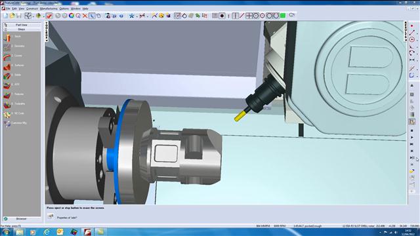Select the Toolpaths step icon
The height and width of the screenshot is (236, 420).
point(7,105)
